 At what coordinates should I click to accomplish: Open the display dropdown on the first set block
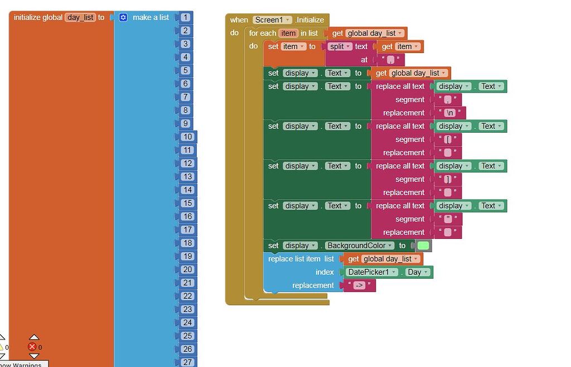pyautogui.click(x=312, y=73)
